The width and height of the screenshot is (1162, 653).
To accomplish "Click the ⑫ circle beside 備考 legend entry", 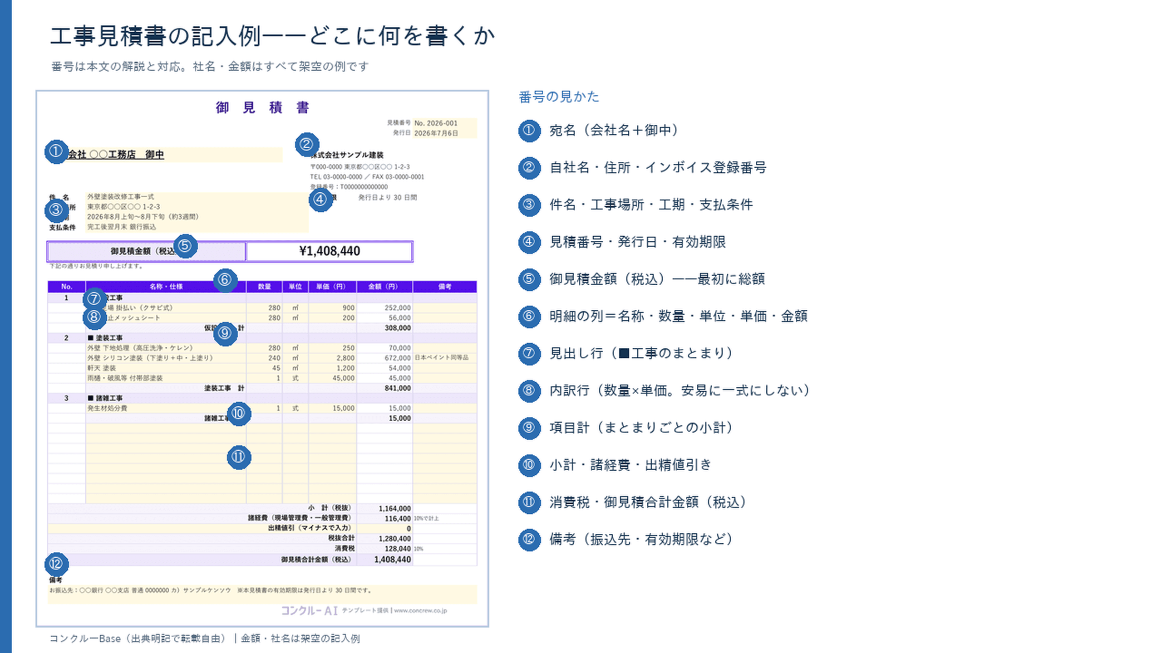I will point(529,540).
